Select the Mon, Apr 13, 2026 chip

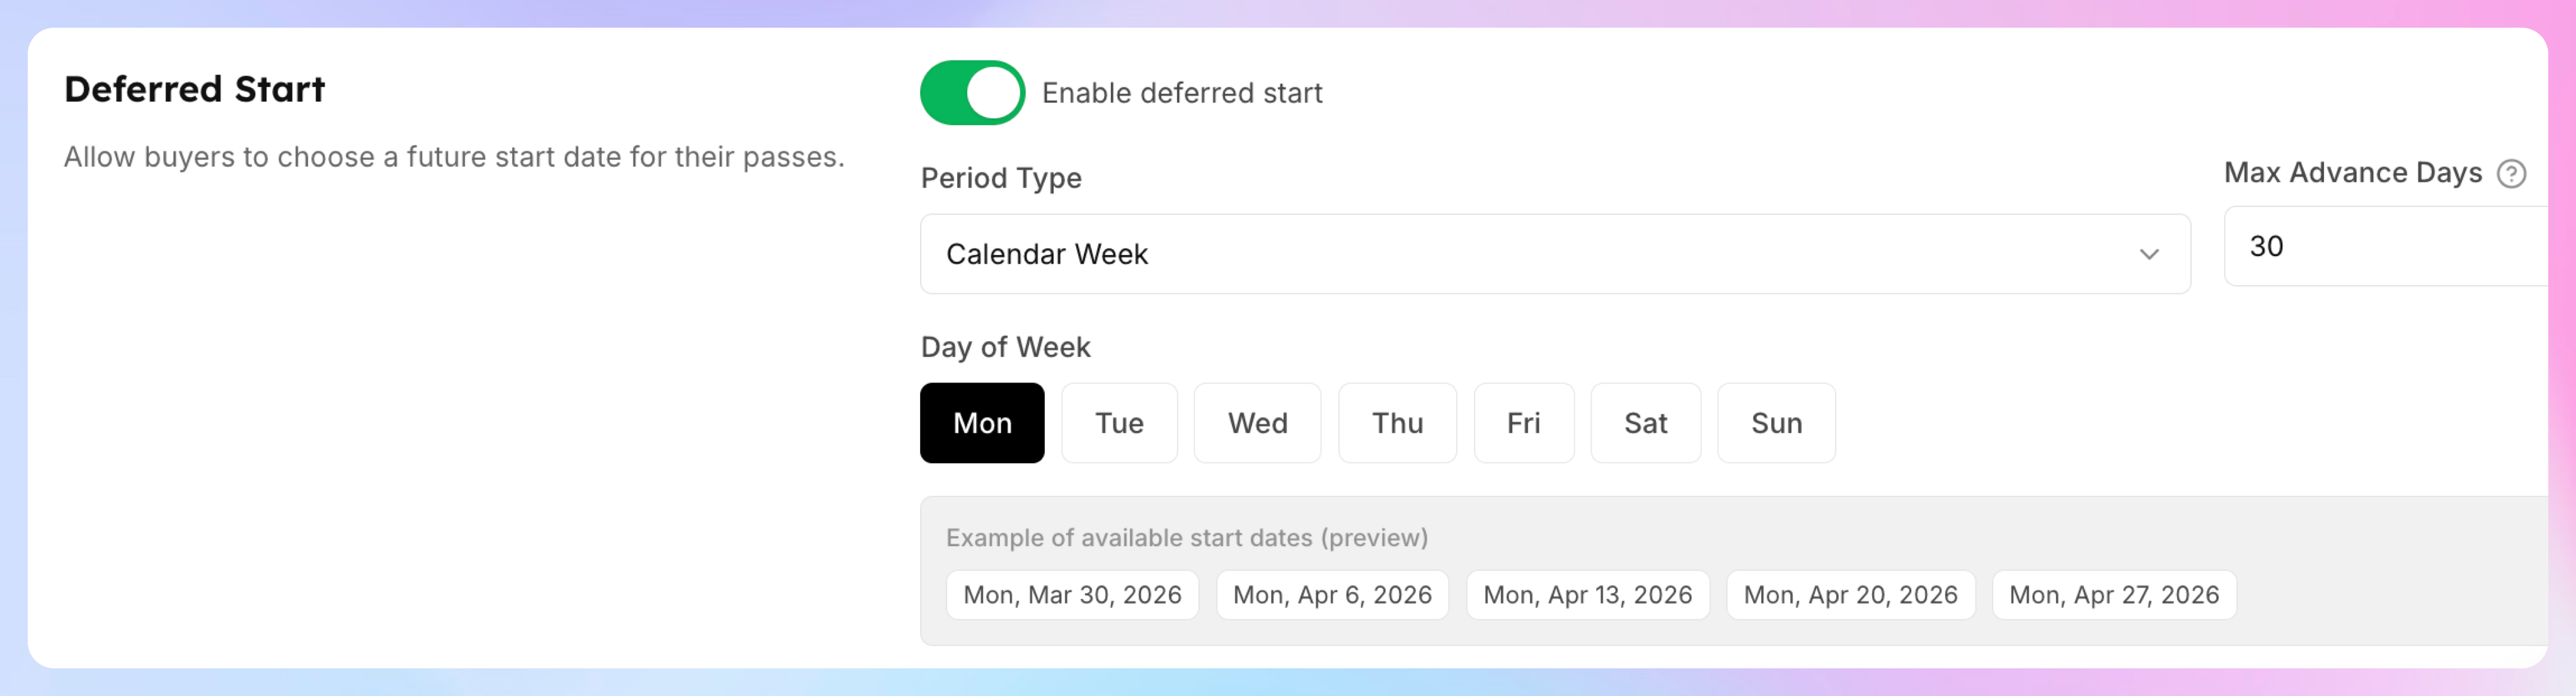coord(1587,595)
